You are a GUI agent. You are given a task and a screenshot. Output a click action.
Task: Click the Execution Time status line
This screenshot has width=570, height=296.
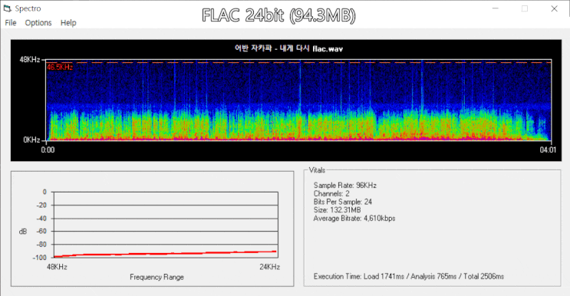pos(409,276)
